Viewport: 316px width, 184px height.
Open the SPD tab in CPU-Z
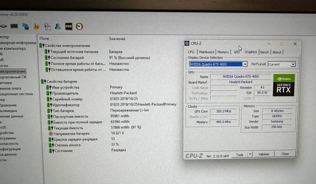pos(236,52)
